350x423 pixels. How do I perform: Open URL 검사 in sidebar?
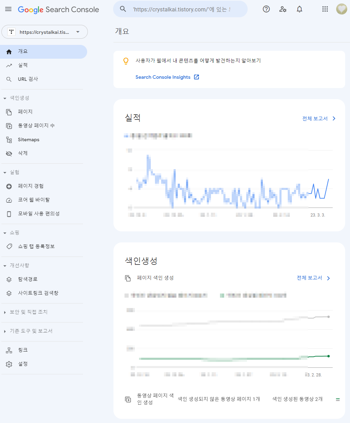click(x=44, y=79)
